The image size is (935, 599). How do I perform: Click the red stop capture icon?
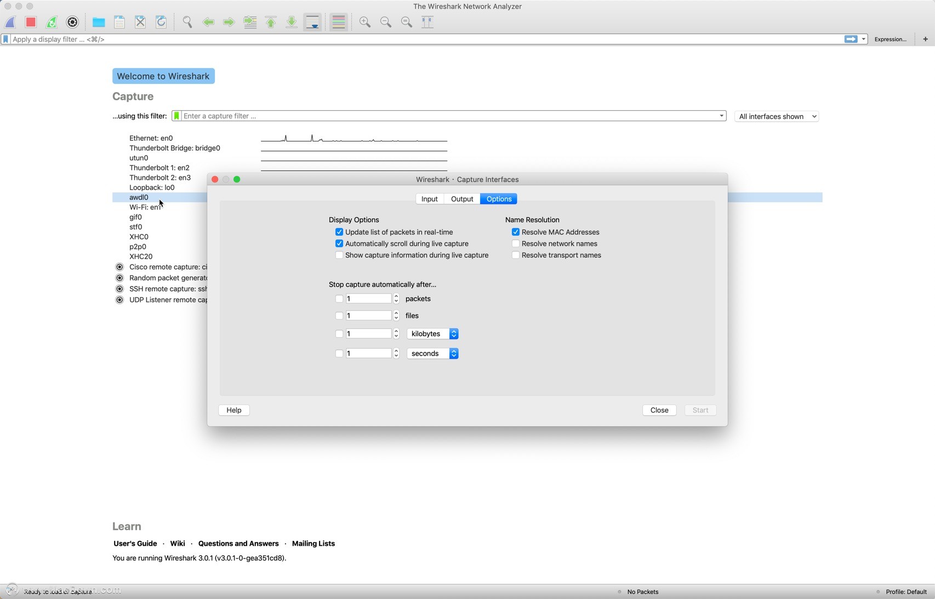pyautogui.click(x=31, y=22)
